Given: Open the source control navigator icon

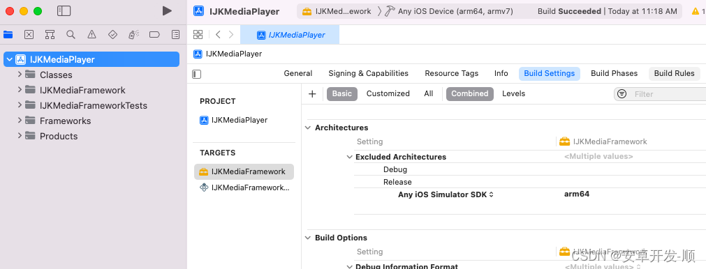Looking at the screenshot, I should (x=29, y=35).
